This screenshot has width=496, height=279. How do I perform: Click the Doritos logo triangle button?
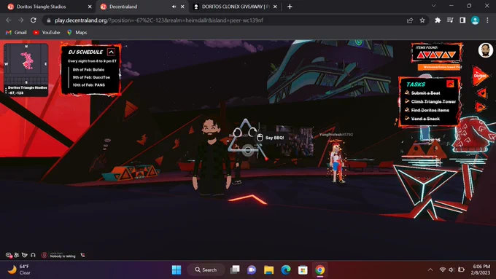click(x=480, y=76)
